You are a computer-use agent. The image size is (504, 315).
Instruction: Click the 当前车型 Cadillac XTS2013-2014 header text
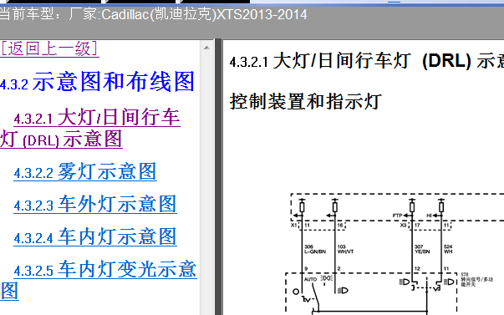point(153,14)
